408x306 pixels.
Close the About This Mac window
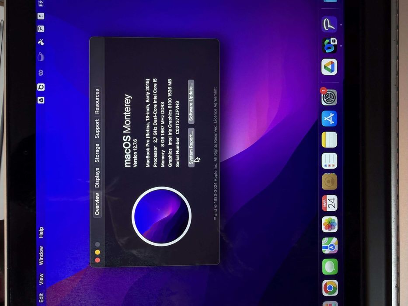(x=98, y=260)
